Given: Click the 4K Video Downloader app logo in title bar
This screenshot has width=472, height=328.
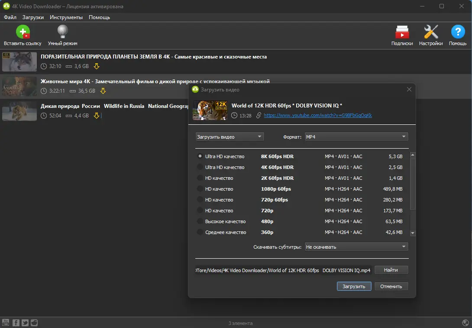Looking at the screenshot, I should click(x=6, y=6).
